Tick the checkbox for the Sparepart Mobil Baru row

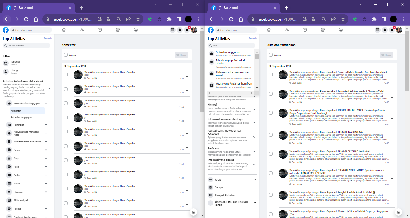coord(271,75)
